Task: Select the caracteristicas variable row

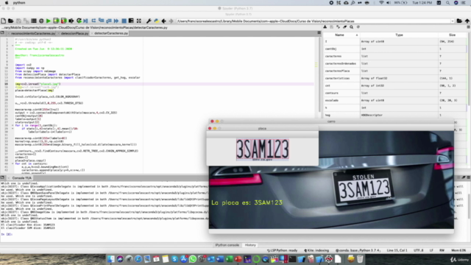Action: pyautogui.click(x=394, y=78)
